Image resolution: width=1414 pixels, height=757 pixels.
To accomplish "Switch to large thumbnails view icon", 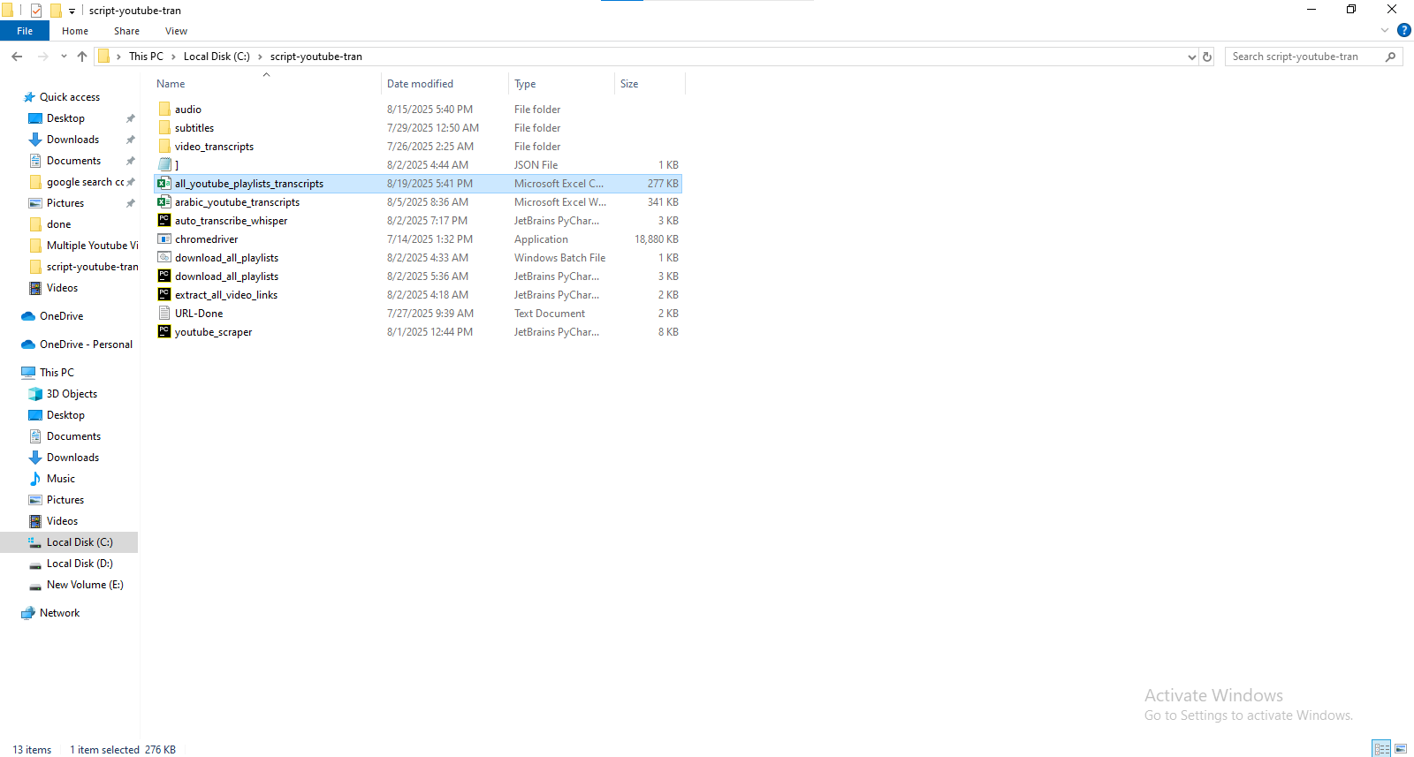I will pyautogui.click(x=1401, y=748).
